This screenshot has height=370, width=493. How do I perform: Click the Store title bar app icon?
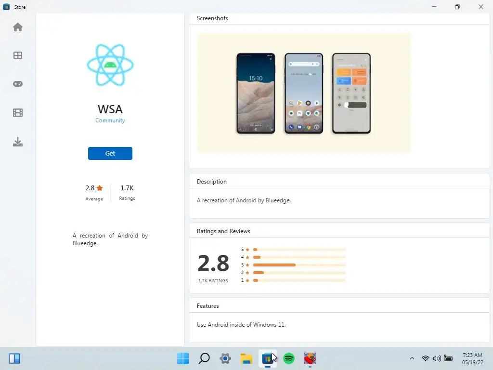tap(6, 7)
